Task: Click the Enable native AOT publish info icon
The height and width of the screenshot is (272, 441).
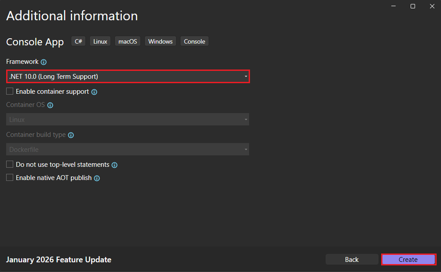Action: click(97, 178)
